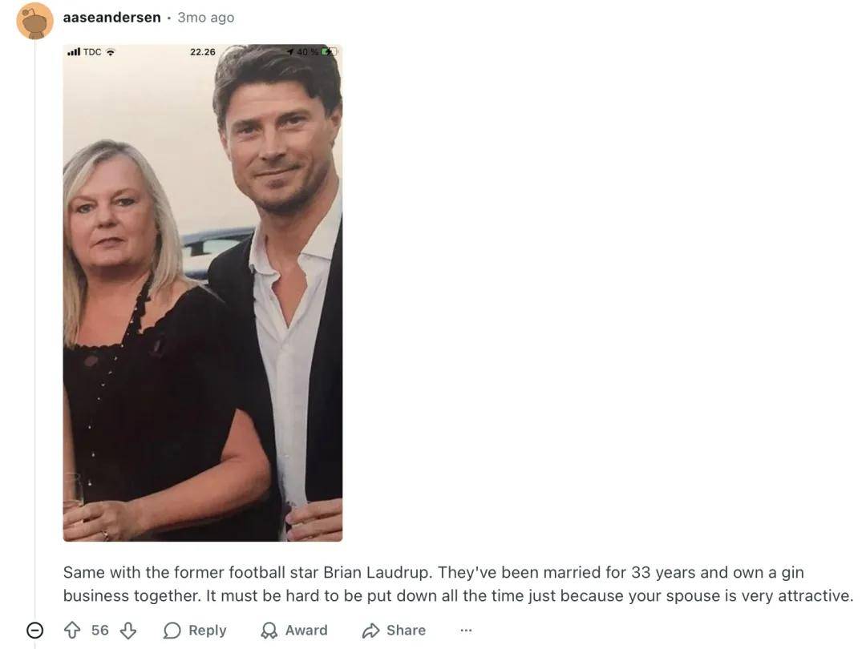Click the Award ribbon icon
The width and height of the screenshot is (866, 649).
(x=269, y=631)
